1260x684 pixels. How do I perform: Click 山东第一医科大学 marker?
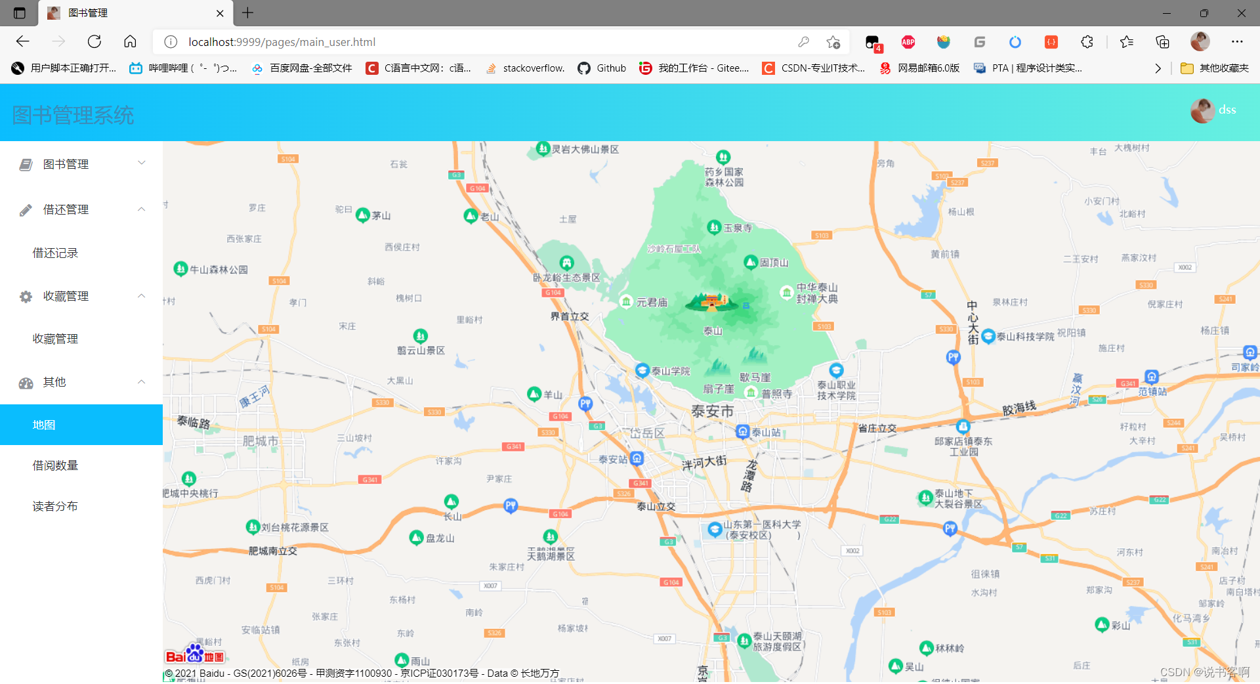coord(715,529)
